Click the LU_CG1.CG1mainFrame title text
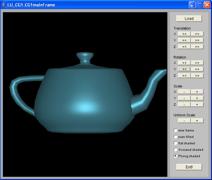 pyautogui.click(x=31, y=5)
